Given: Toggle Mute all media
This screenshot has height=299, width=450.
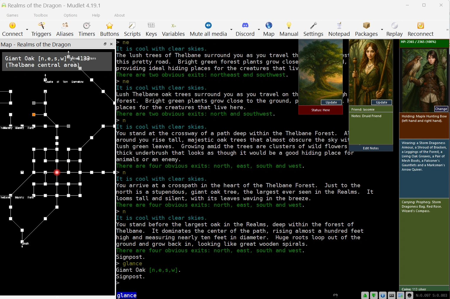Looking at the screenshot, I should [208, 29].
